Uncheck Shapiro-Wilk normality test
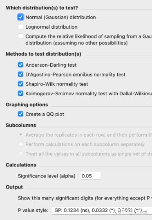 (x=20, y=84)
